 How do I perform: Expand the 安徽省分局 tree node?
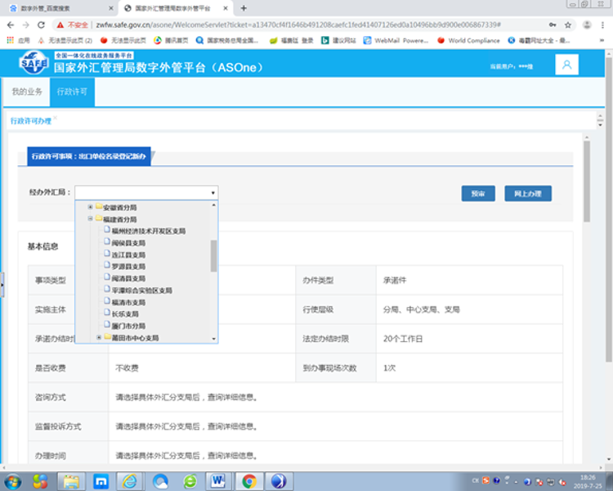90,207
